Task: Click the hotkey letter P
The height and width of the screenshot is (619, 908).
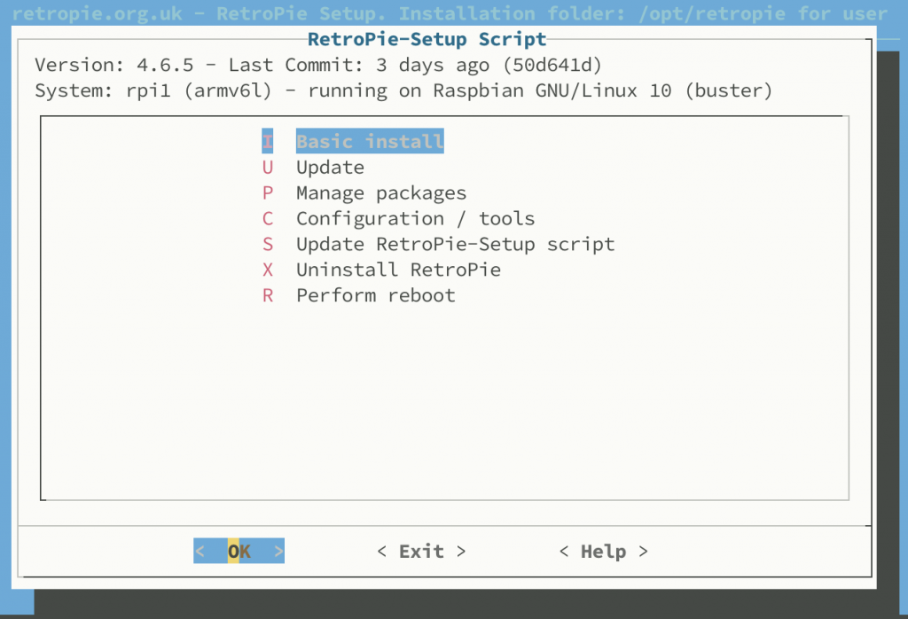Action: pyautogui.click(x=267, y=192)
